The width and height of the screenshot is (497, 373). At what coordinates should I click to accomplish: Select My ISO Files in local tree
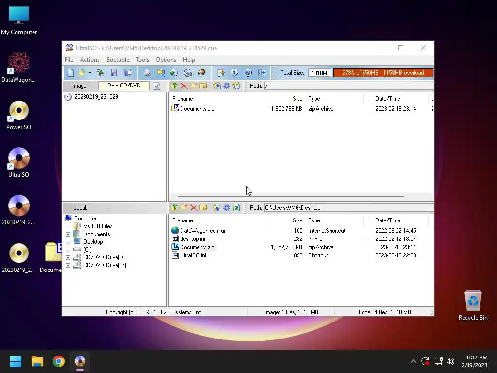pos(98,226)
